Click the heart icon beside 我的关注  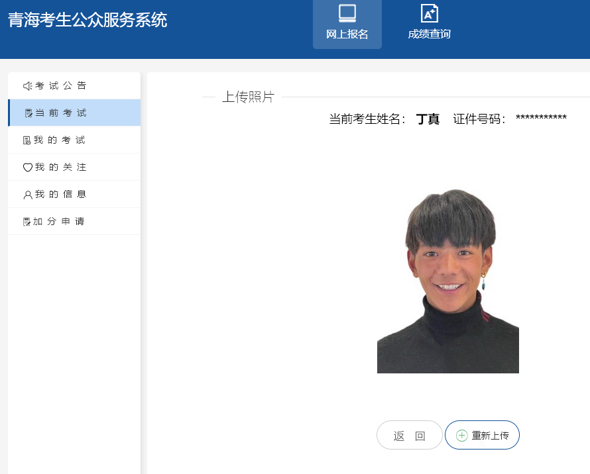point(27,167)
